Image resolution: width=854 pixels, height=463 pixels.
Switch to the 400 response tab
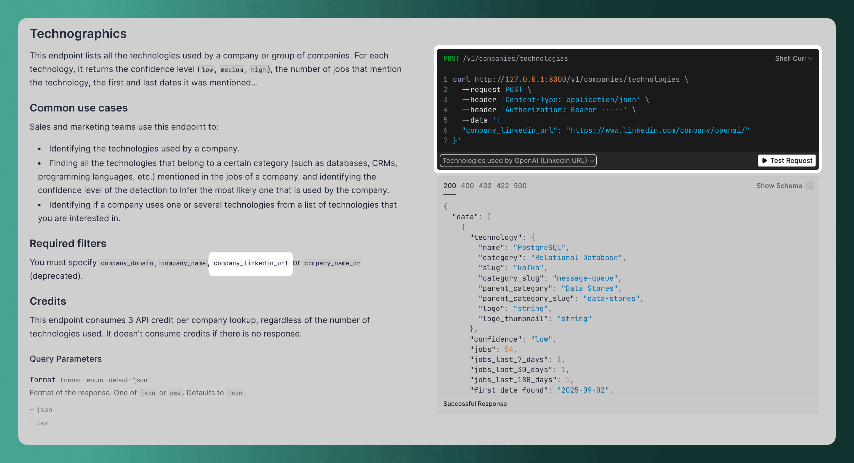(x=467, y=185)
